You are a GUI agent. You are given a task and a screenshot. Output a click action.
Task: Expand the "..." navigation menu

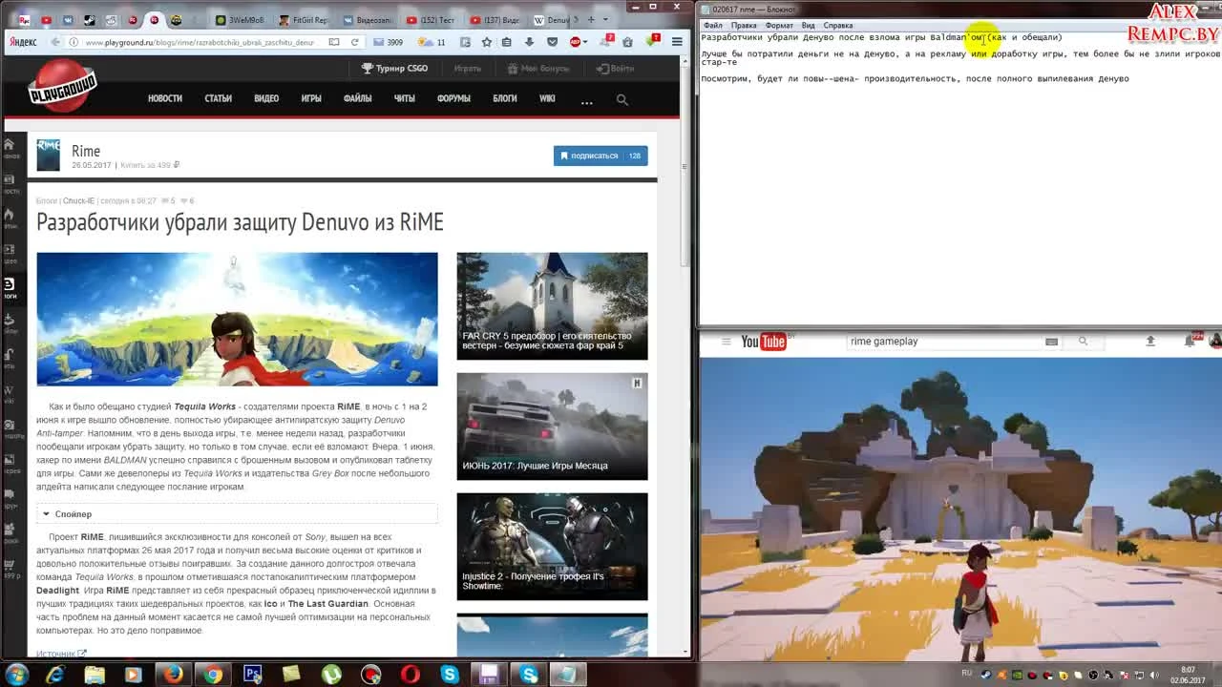coord(586,100)
